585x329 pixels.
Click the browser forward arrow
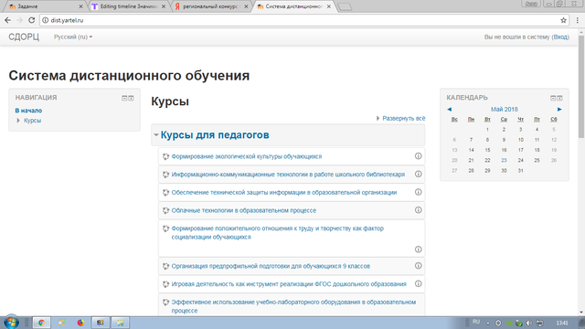click(20, 20)
